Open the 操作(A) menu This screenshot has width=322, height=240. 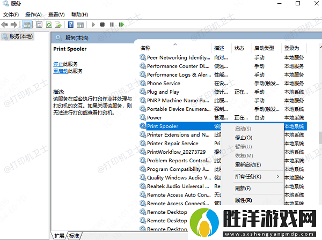point(33,14)
